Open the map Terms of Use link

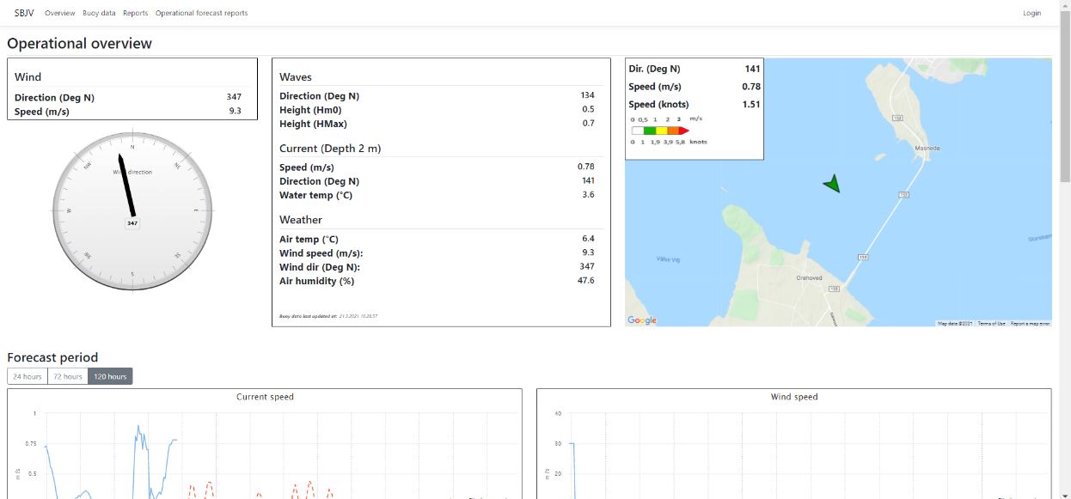pos(991,324)
